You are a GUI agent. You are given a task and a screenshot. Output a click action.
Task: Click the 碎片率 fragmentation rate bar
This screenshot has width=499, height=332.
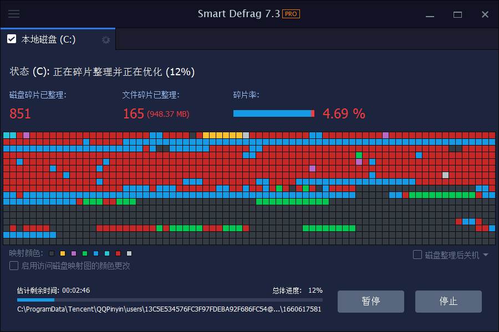(273, 113)
